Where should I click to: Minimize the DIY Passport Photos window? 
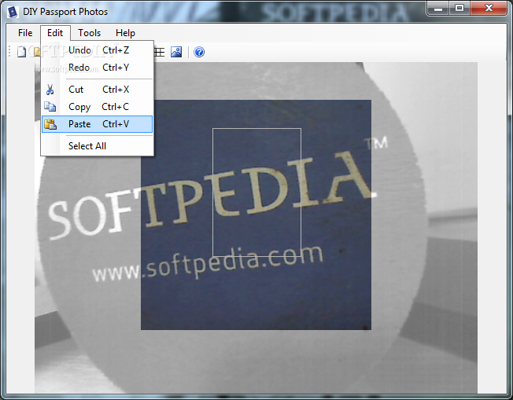438,8
